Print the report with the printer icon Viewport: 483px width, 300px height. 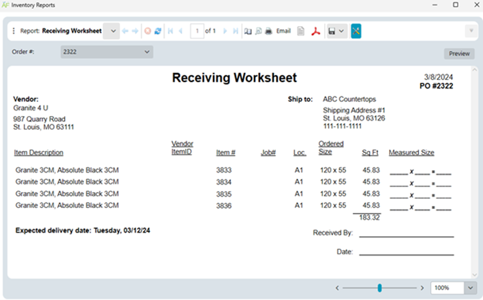[268, 31]
